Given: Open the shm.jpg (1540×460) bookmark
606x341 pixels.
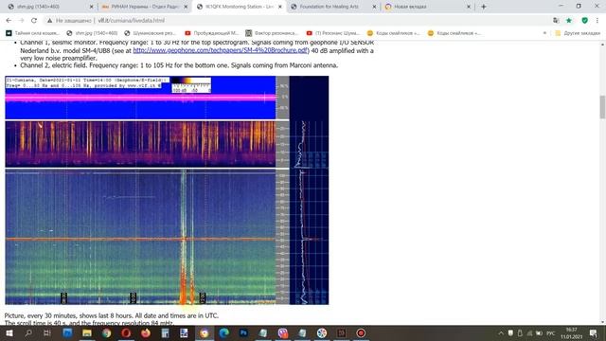Looking at the screenshot, I should point(92,33).
